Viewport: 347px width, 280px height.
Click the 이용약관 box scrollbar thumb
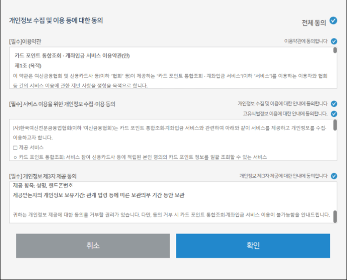point(335,50)
